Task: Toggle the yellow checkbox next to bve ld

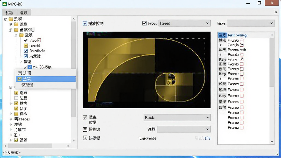Action: click(26, 46)
